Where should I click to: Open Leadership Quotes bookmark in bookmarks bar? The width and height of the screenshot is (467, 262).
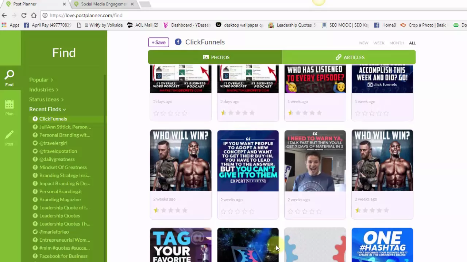[292, 25]
